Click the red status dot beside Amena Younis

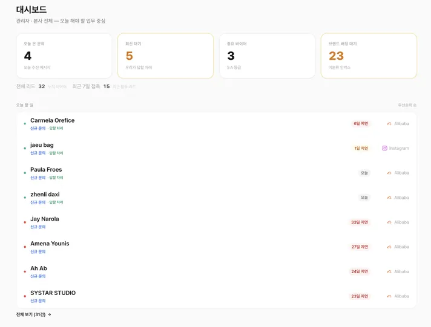coord(25,247)
